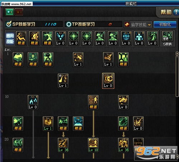The height and width of the screenshot is (162, 179).
Task: Click the skill list vertical scrollbar thumb
Action: point(177,76)
